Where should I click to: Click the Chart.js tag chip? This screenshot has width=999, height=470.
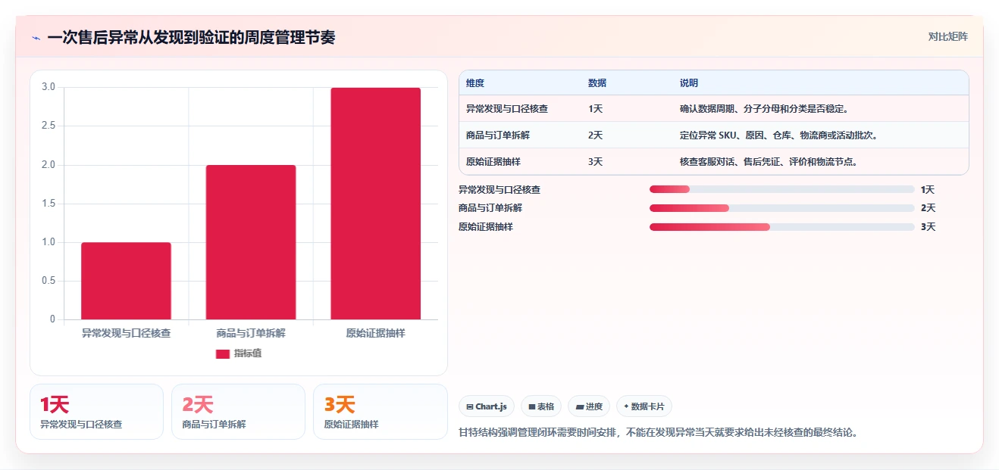[x=487, y=406]
